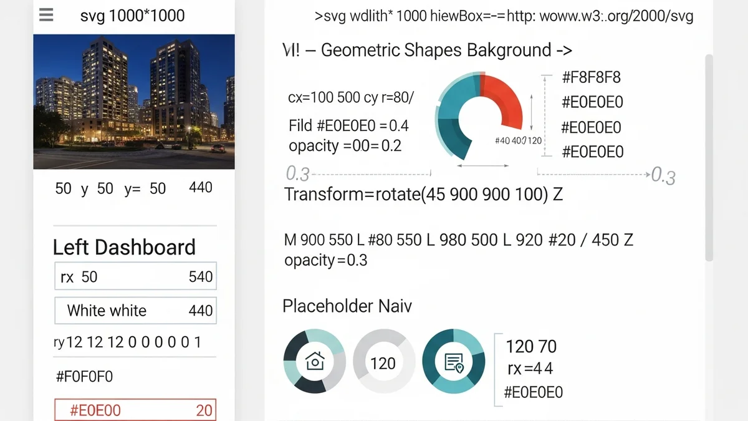This screenshot has height=421, width=748.
Task: Select the #F0F0F0 label in sidebar
Action: tap(84, 377)
